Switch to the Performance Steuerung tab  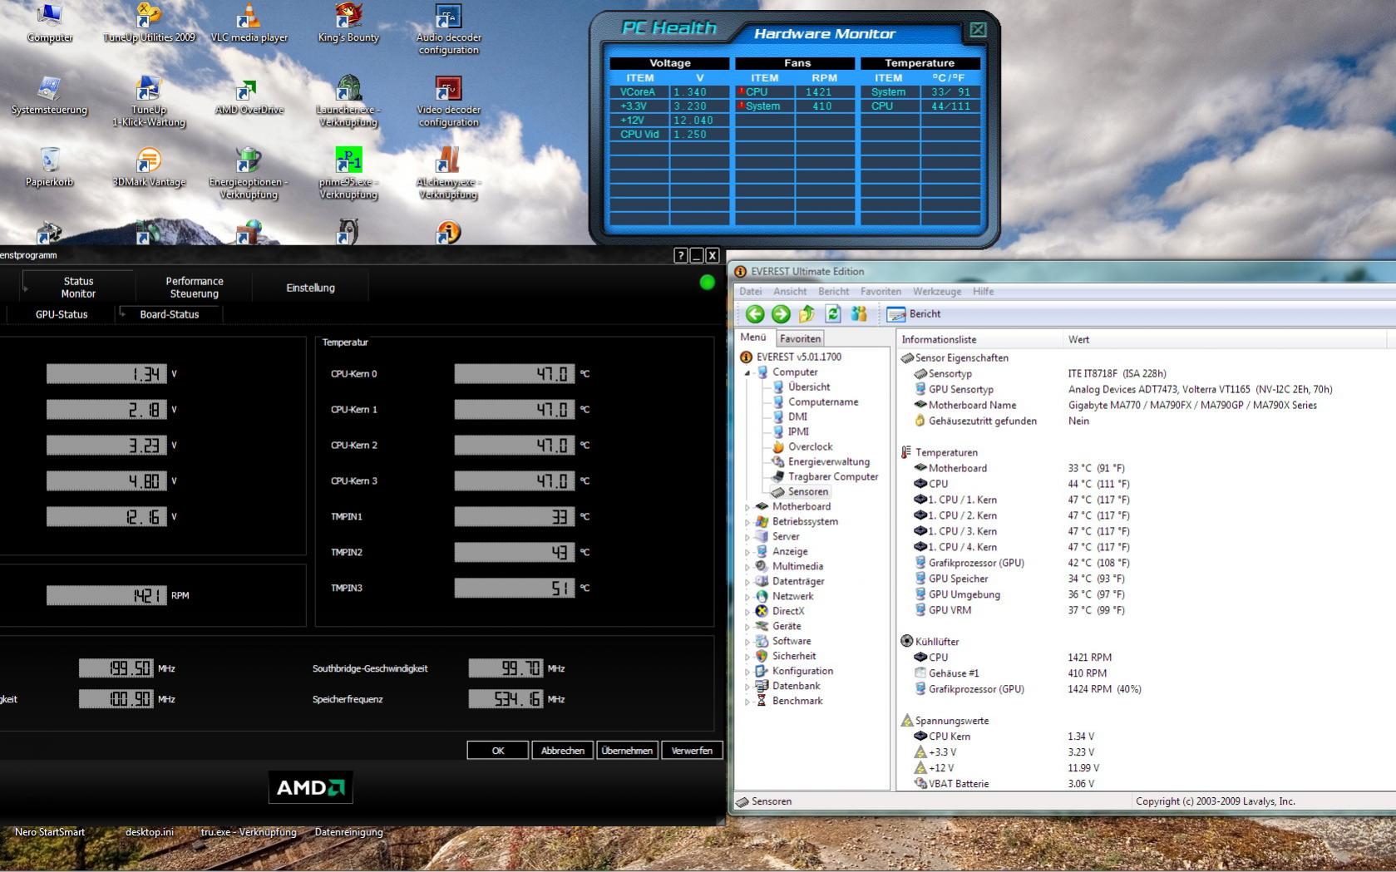195,288
